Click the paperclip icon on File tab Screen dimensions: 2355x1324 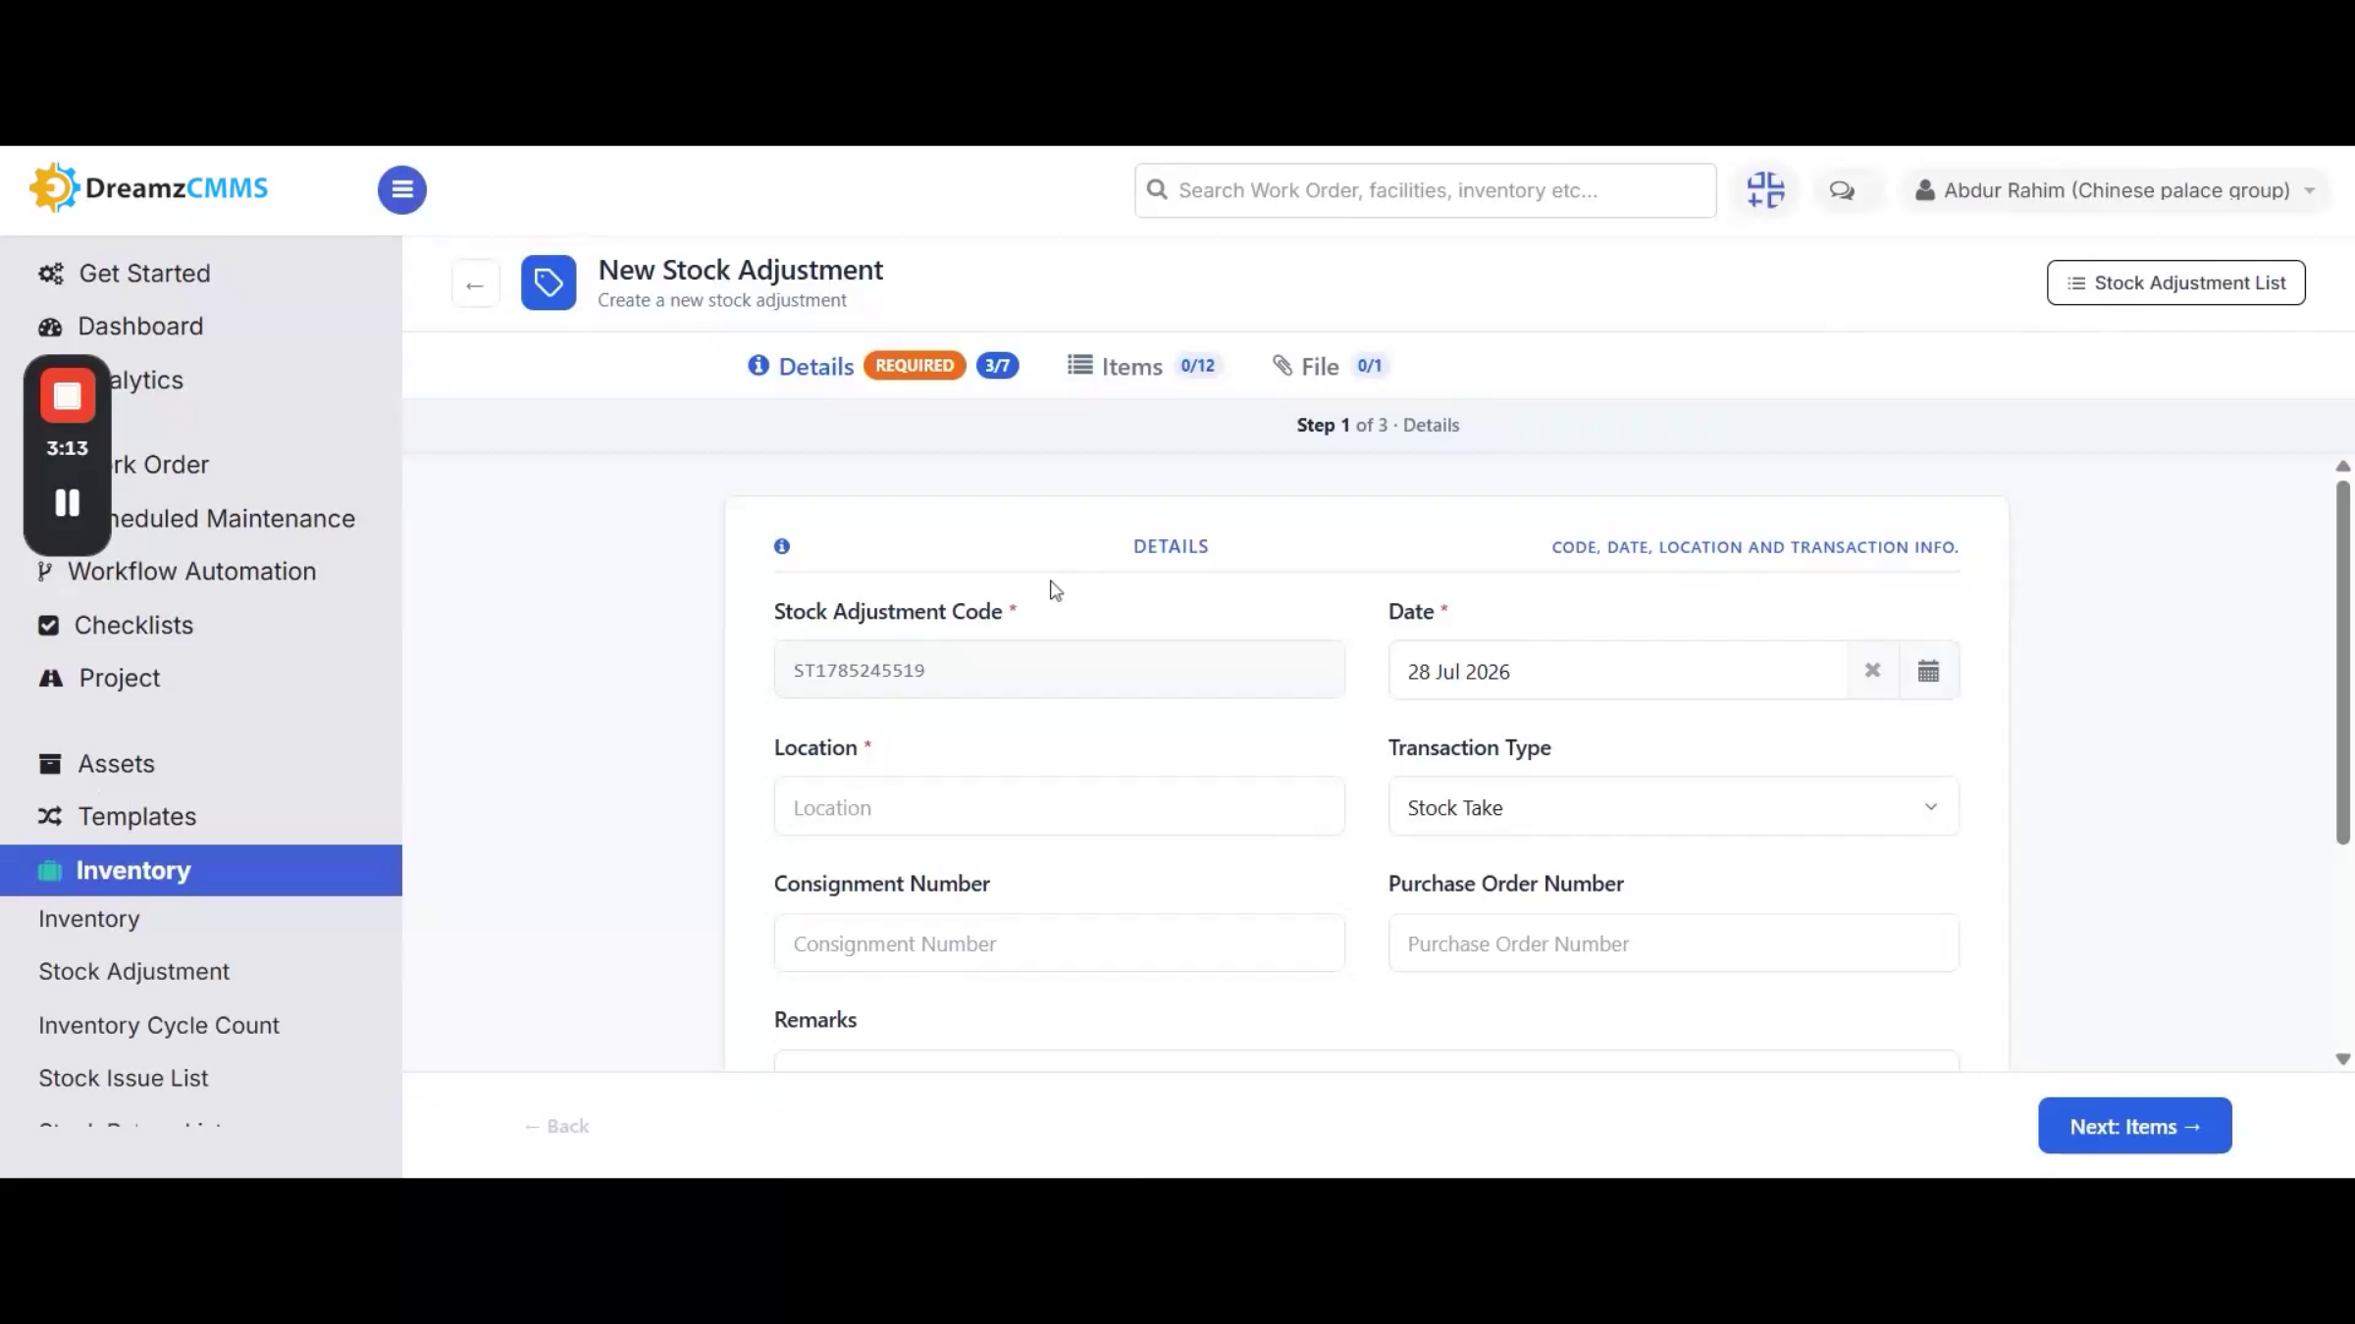(x=1282, y=366)
